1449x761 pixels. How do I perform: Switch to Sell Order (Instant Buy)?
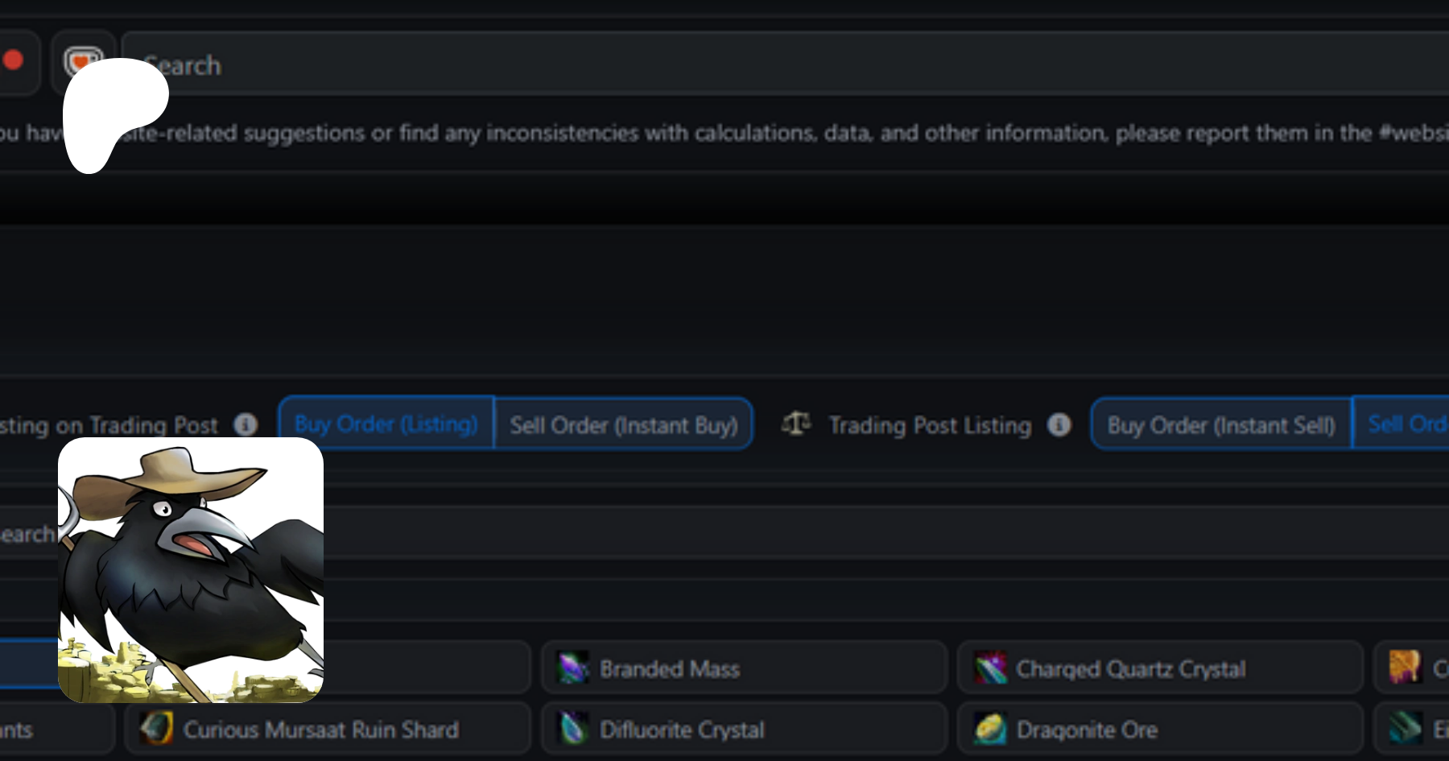click(x=624, y=424)
